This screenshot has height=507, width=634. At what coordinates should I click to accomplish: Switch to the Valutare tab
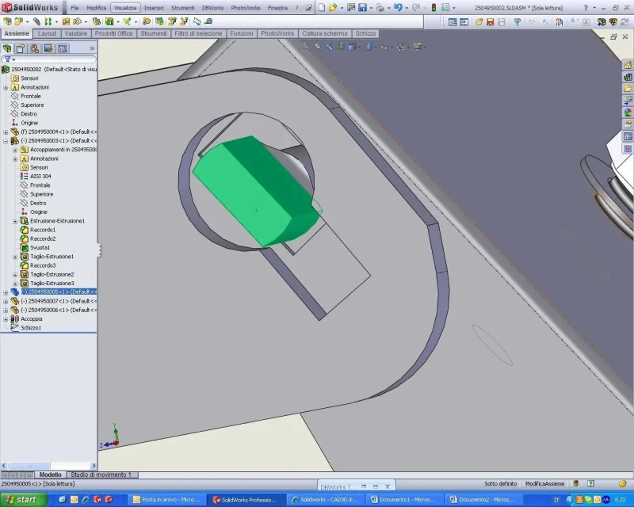pos(75,33)
